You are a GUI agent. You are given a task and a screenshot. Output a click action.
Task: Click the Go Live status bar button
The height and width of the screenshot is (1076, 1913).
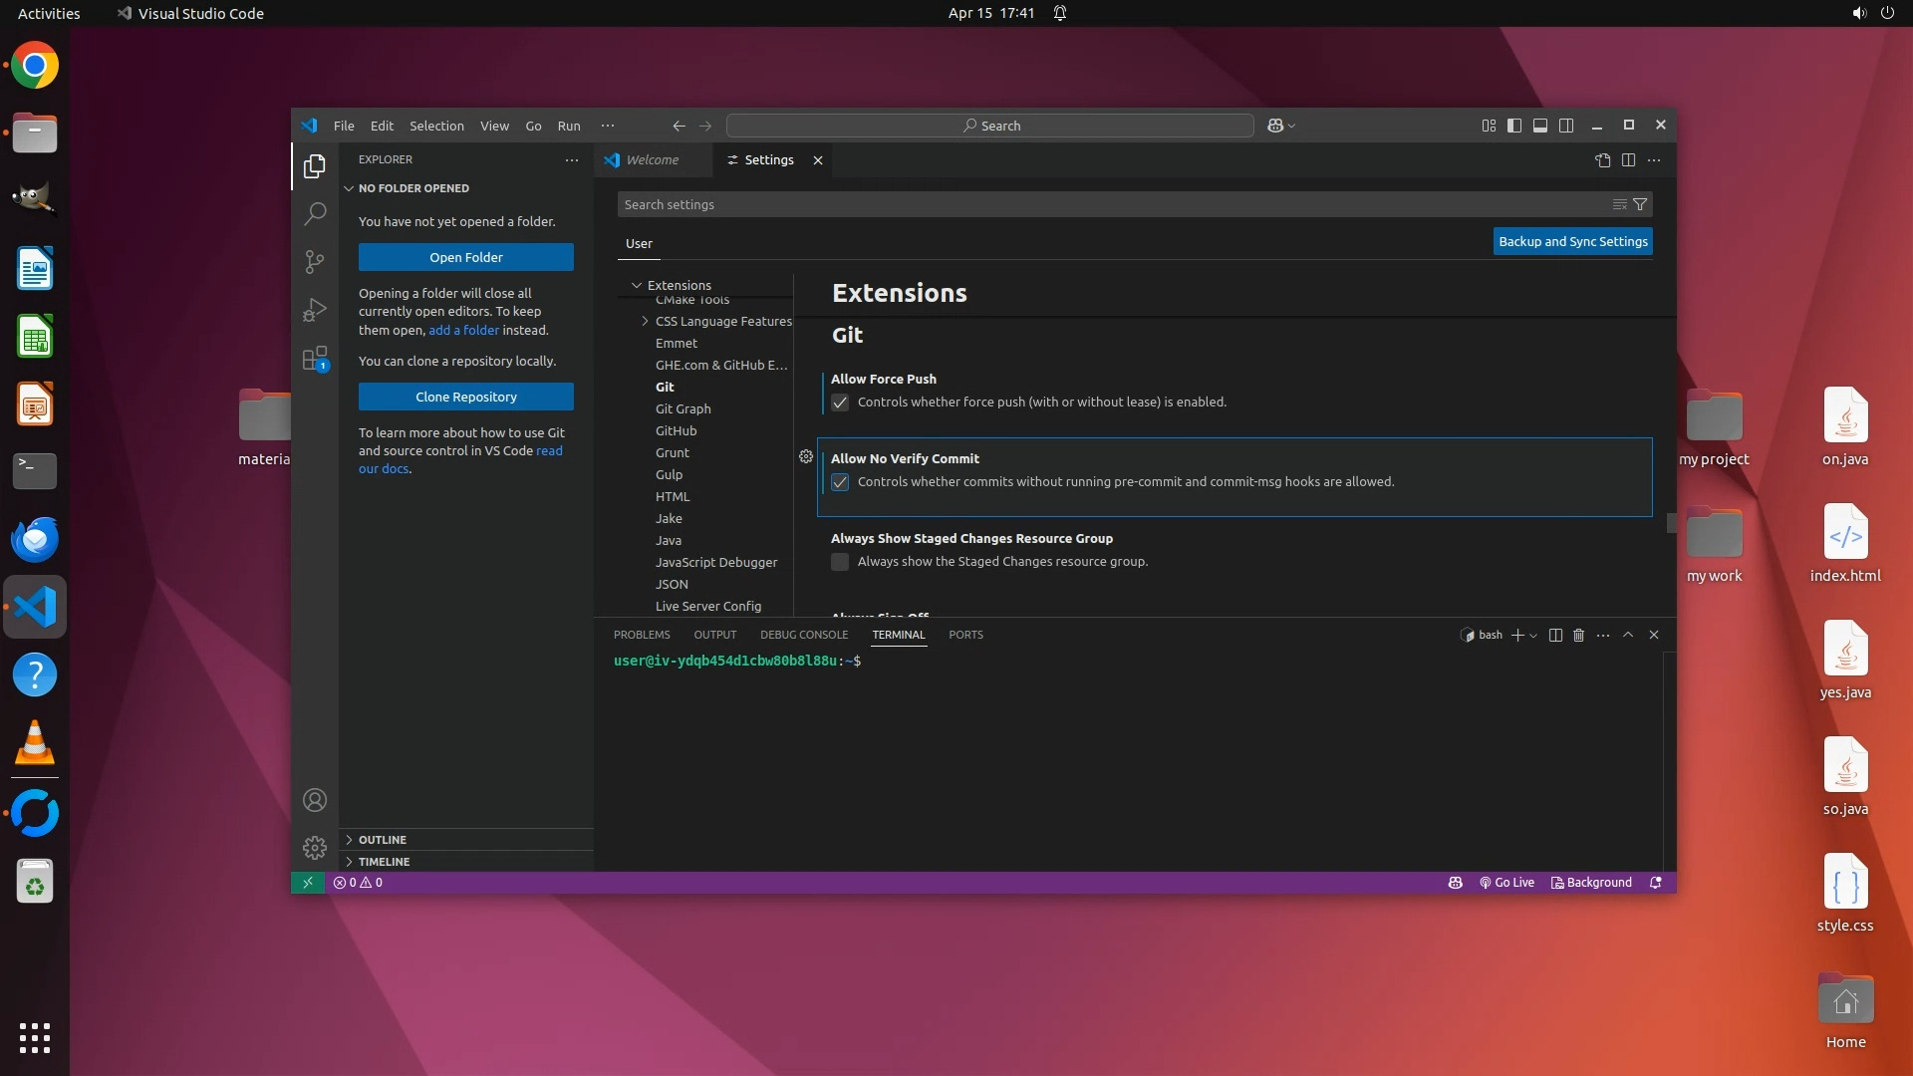[x=1506, y=883]
